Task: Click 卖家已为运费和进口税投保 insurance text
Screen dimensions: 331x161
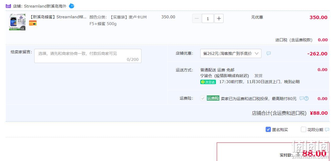Action: pyautogui.click(x=259, y=99)
